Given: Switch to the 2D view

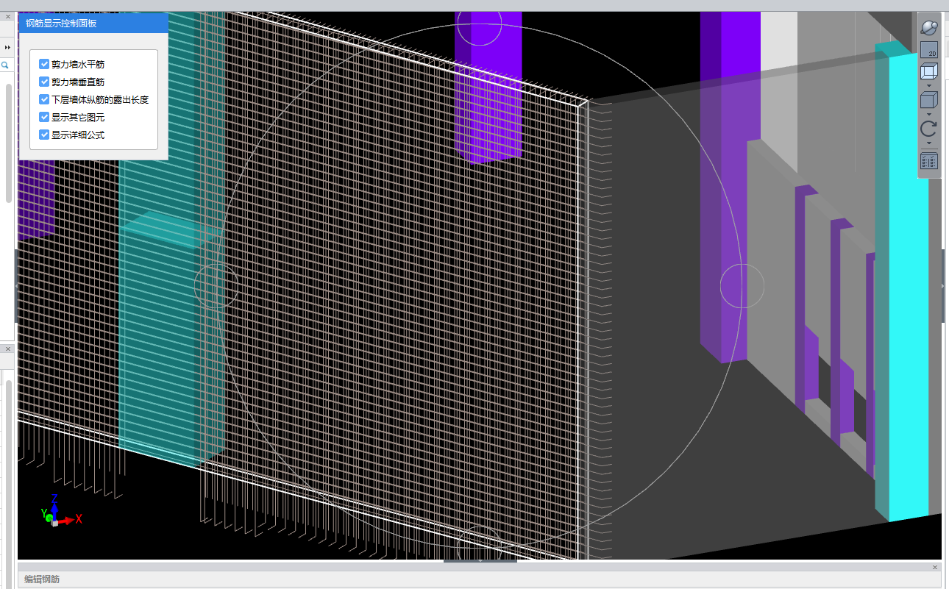Looking at the screenshot, I should (928, 50).
